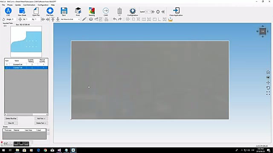Image resolution: width=273 pixels, height=153 pixels.
Task: Click the Home view icon
Action: pyautogui.click(x=268, y=72)
